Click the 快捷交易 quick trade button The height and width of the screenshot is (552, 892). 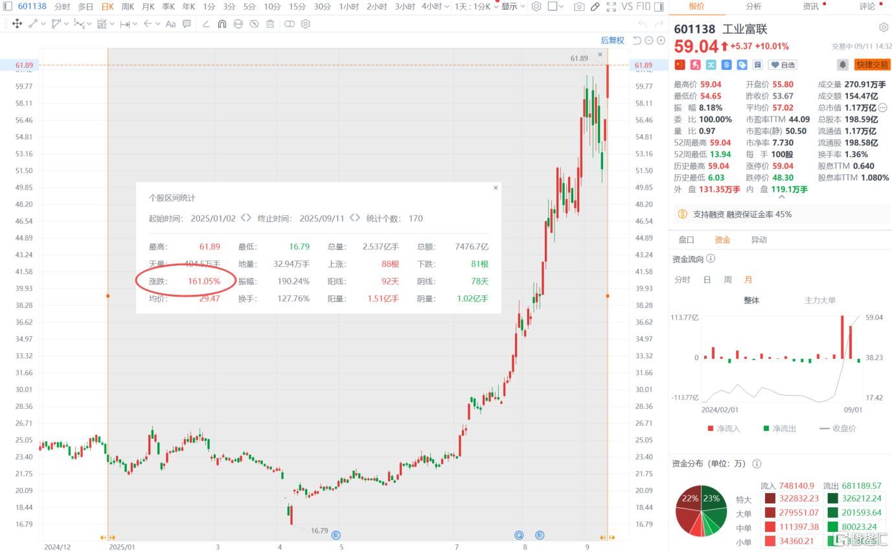[x=871, y=65]
